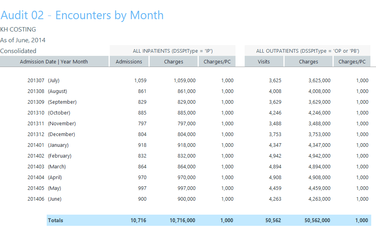Click the Audit 02 report title
Viewport: 376px width, 231px height.
82,15
